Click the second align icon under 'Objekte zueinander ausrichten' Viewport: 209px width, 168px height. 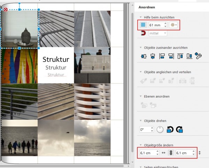(x=153, y=56)
